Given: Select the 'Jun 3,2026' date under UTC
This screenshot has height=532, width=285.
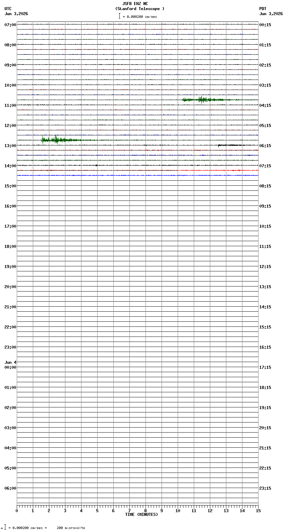Looking at the screenshot, I should (x=16, y=14).
